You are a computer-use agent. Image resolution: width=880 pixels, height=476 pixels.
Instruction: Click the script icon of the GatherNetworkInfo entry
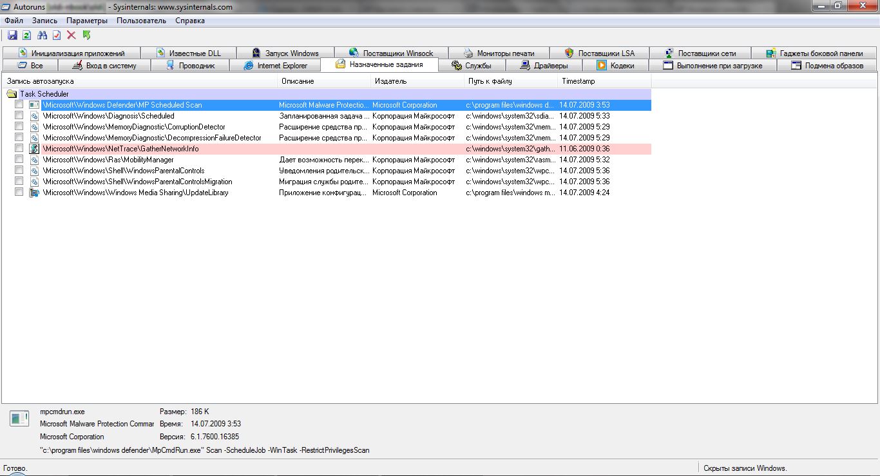(x=34, y=149)
